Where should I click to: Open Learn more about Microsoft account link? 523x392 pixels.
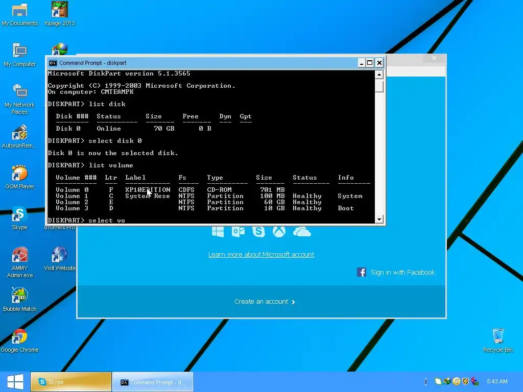pyautogui.click(x=261, y=254)
